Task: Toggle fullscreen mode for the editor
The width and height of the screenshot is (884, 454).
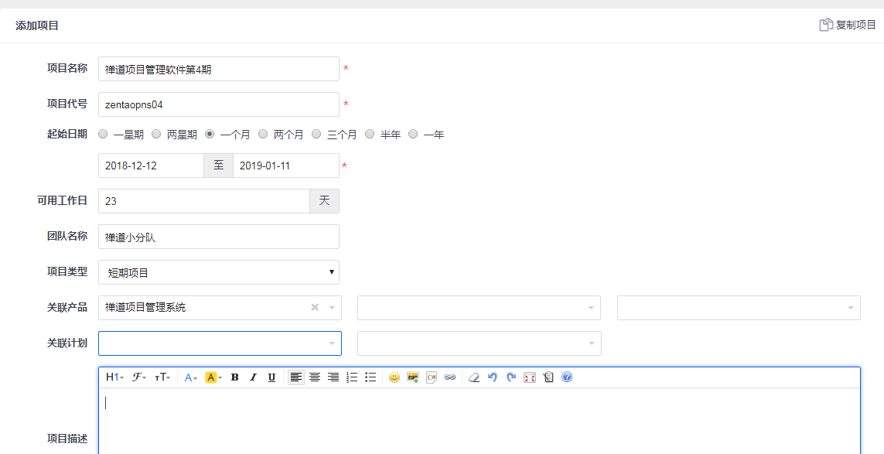Action: pos(530,377)
